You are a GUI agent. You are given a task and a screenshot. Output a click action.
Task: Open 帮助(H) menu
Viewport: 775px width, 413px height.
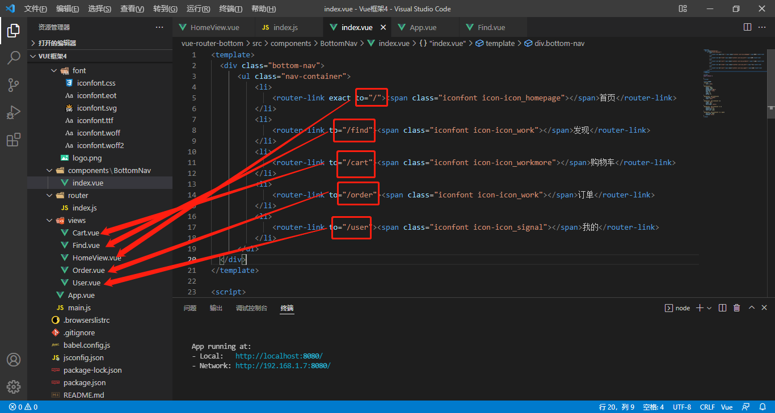coord(263,9)
